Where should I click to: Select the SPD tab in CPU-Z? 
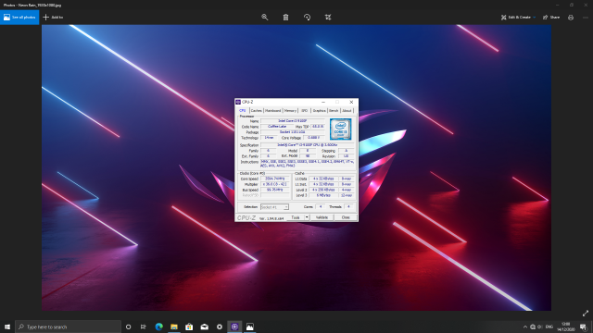click(x=305, y=111)
